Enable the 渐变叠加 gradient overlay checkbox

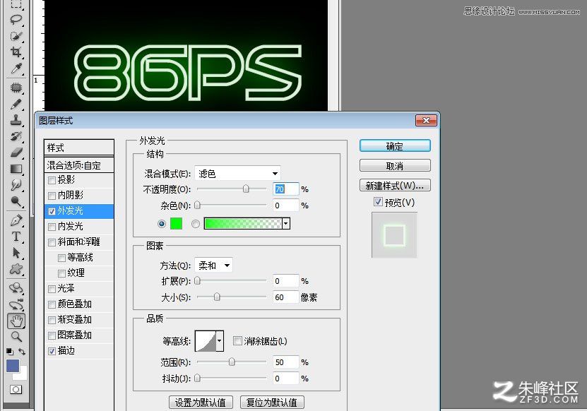tap(52, 320)
